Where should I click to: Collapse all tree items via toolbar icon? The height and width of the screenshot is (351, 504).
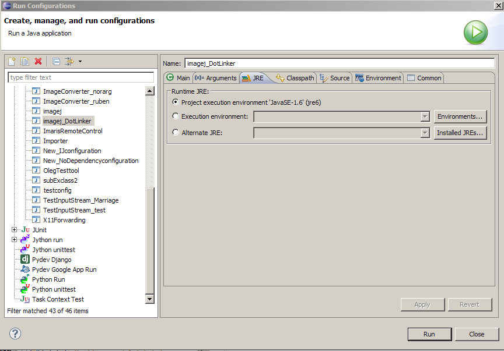pyautogui.click(x=56, y=61)
